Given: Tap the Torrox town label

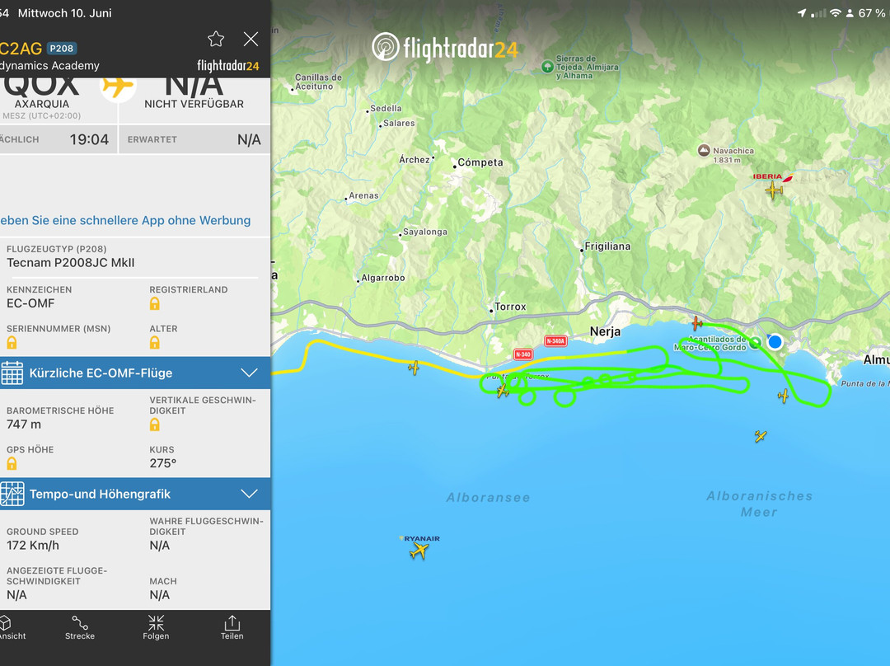Looking at the screenshot, I should [x=510, y=307].
